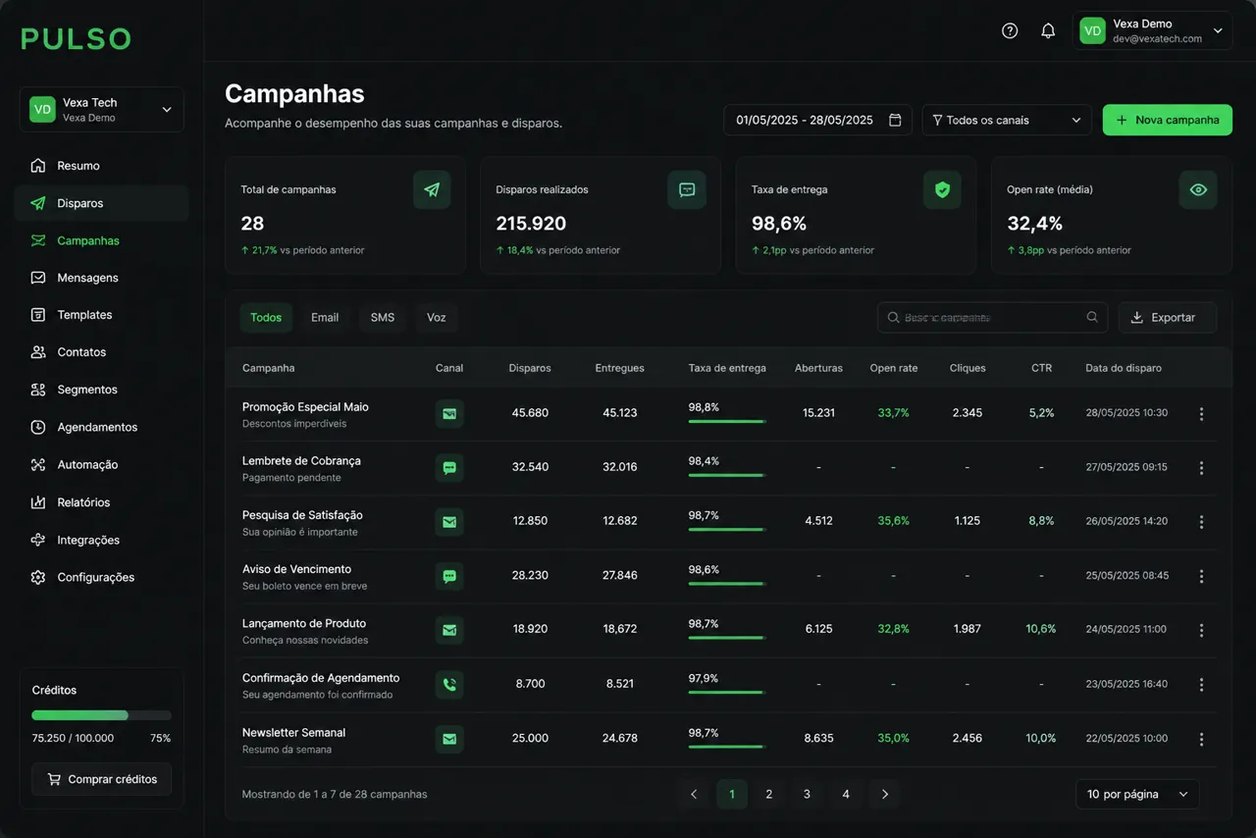Click the email channel icon for Lançamento de Produto
The height and width of the screenshot is (838, 1256).
point(449,630)
